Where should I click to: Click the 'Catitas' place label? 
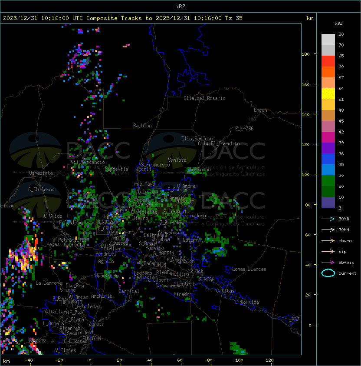pos(225,291)
